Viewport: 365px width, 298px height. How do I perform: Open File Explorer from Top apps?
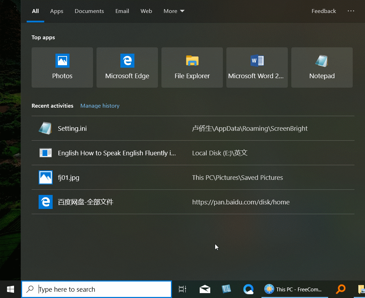pyautogui.click(x=192, y=67)
